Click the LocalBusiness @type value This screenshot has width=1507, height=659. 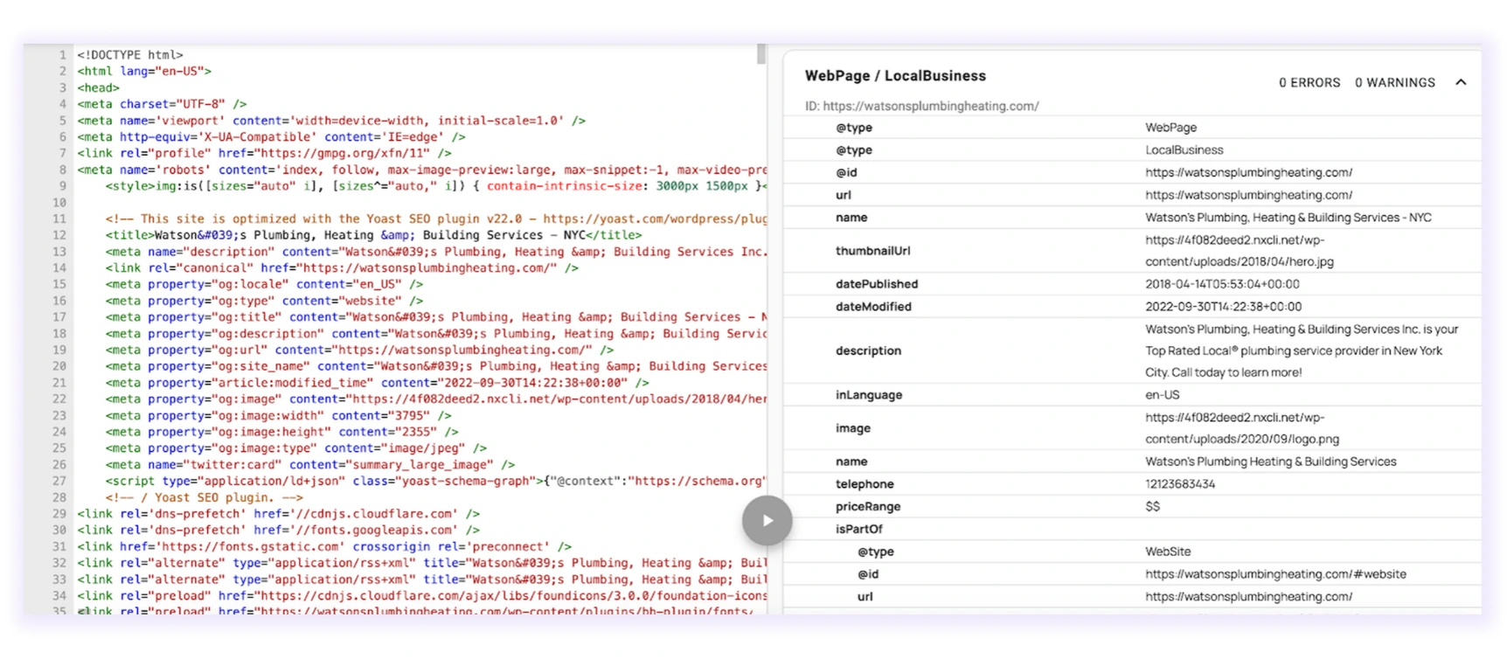(1184, 150)
